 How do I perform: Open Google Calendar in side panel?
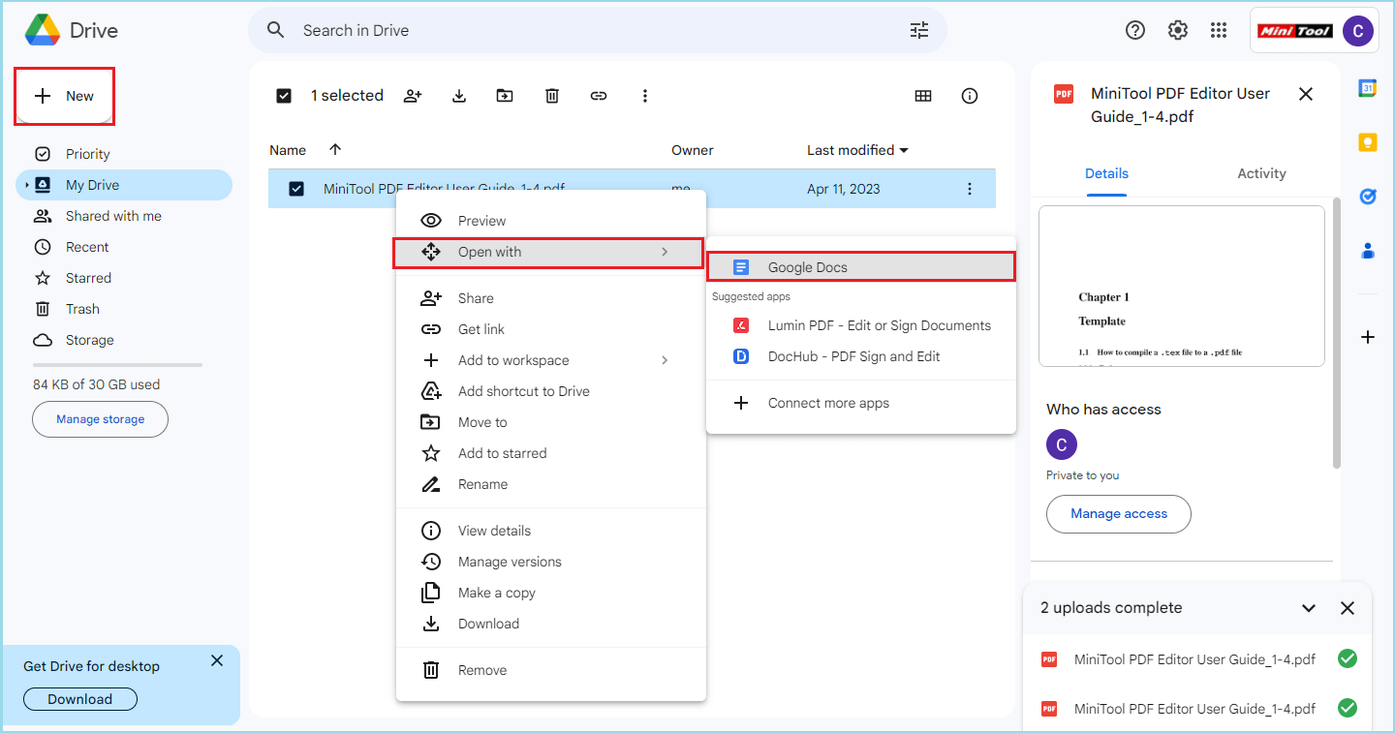pos(1368,88)
